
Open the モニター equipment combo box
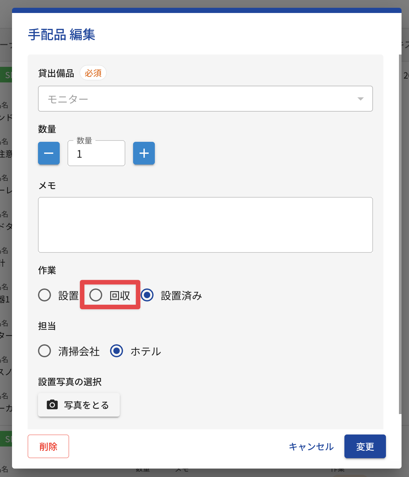(205, 99)
